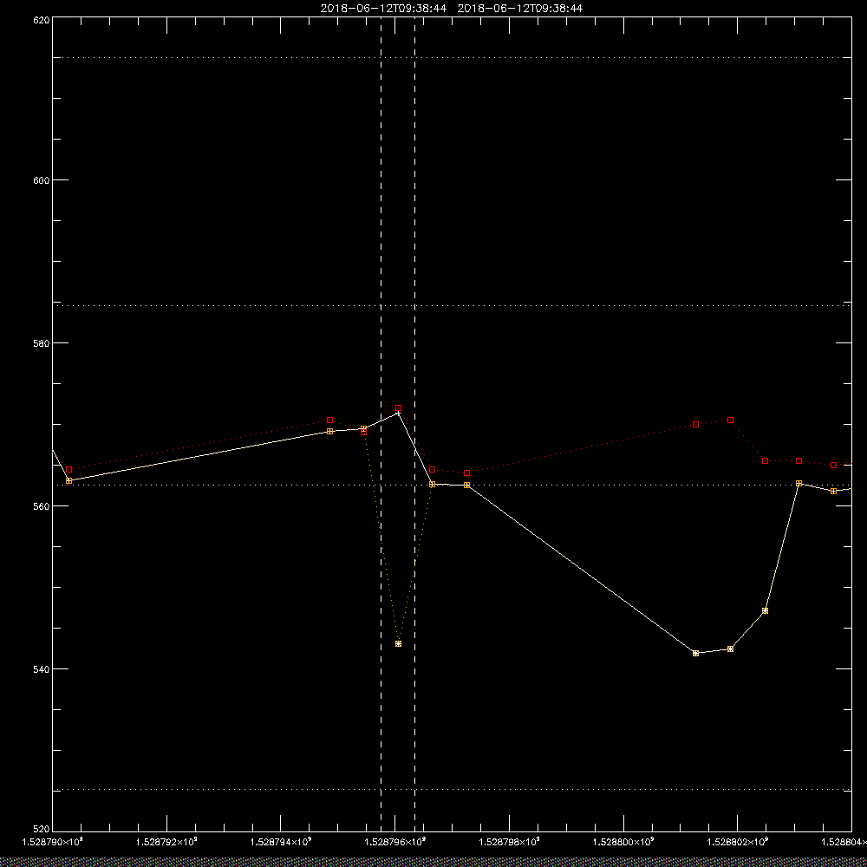Select leftmost orange marker on white line

[x=68, y=480]
